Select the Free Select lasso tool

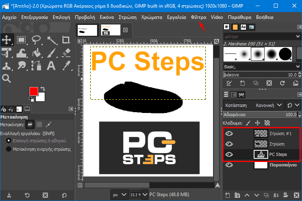pyautogui.click(x=36, y=40)
